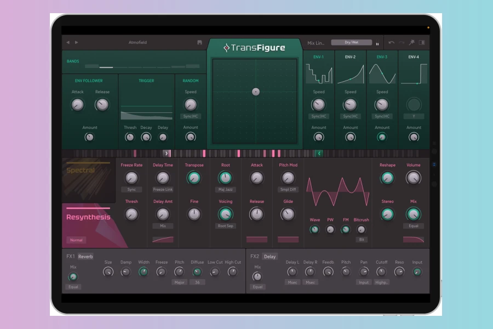Screen dimensions: 493x329
Task: Switch to the Spectral engine tab
Action: [89, 180]
